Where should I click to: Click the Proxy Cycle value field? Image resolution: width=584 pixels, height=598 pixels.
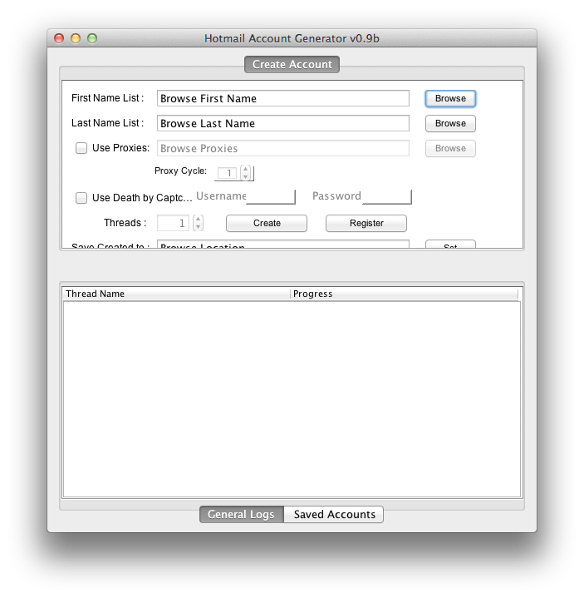coord(227,173)
